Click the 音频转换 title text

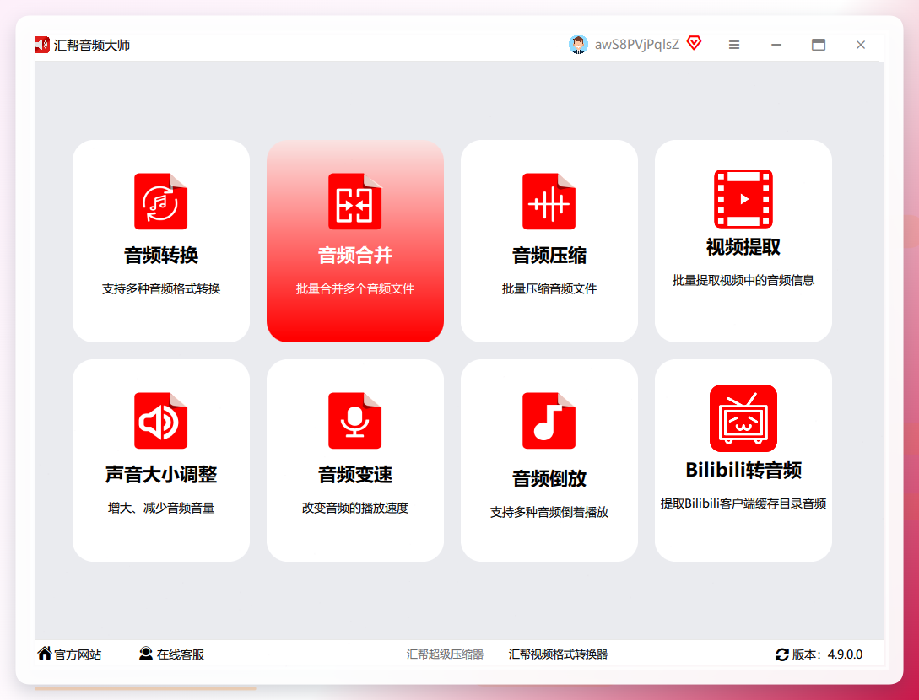click(x=161, y=256)
